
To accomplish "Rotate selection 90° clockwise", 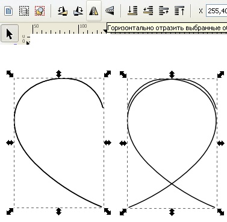I will tap(78, 11).
